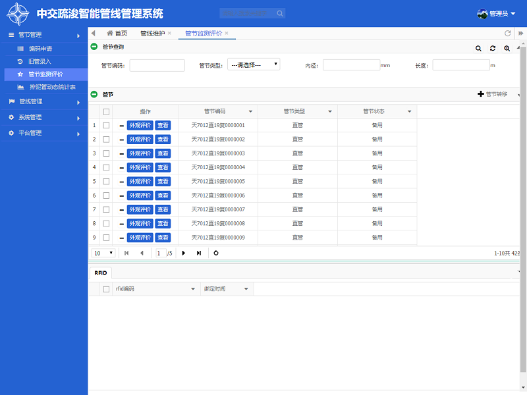Screen dimensions: 527x395
Task: Click 管节转移 button
Action: pos(493,94)
